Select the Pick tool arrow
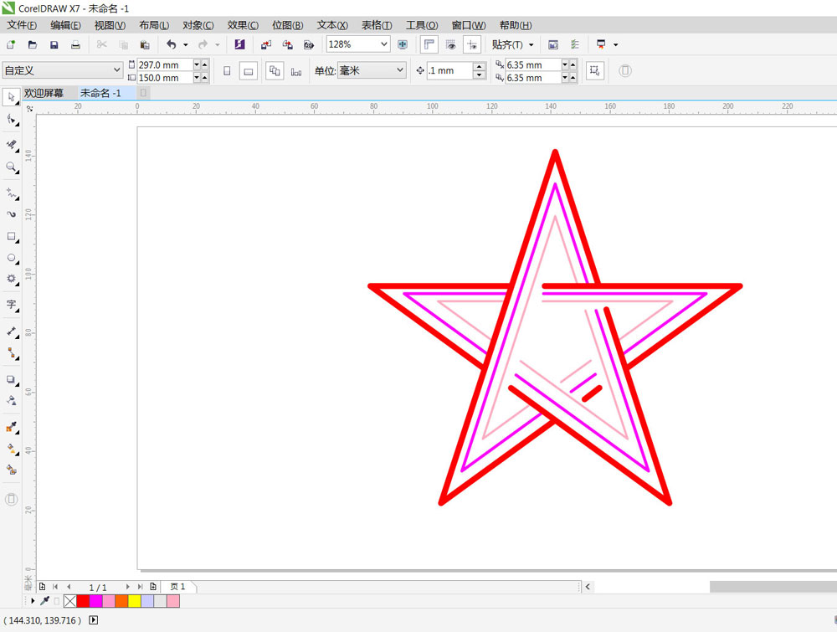 [12, 98]
